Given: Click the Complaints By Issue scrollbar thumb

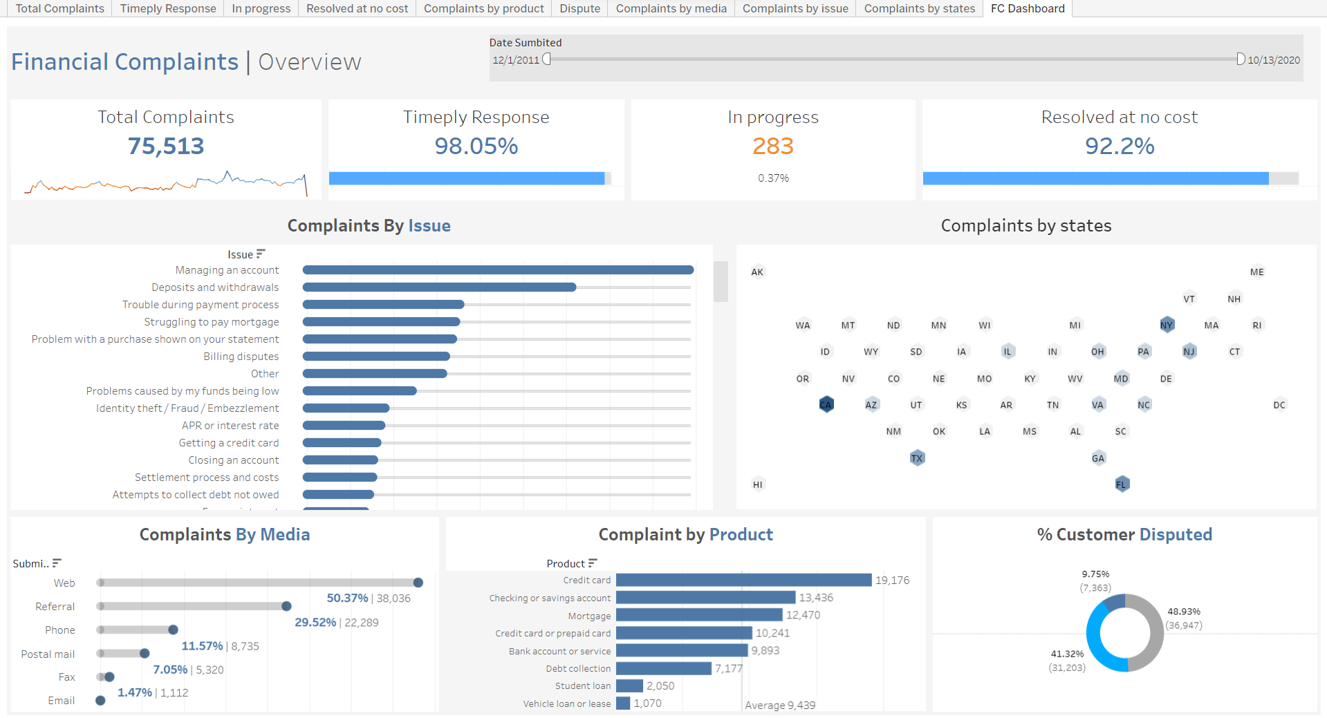Looking at the screenshot, I should point(721,281).
